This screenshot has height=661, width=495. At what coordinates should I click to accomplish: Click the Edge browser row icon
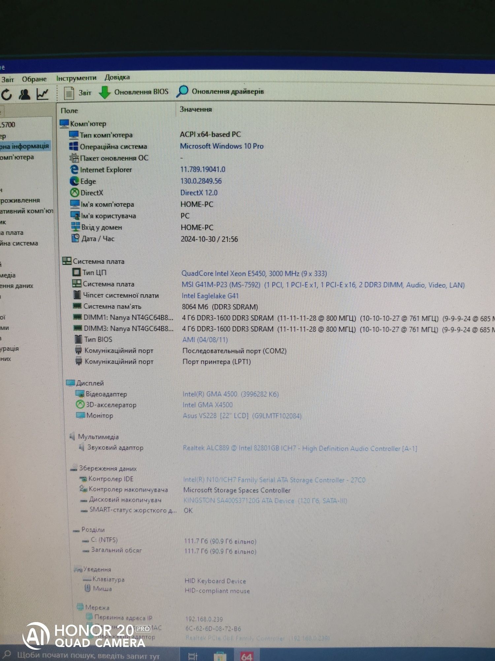(x=74, y=181)
